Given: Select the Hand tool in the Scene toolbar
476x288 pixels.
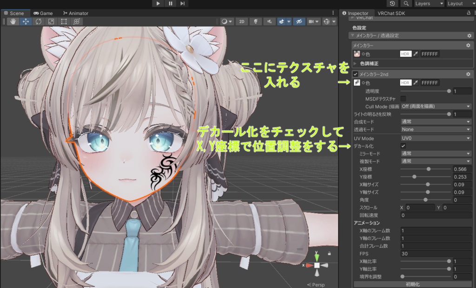Looking at the screenshot, I should [x=13, y=21].
